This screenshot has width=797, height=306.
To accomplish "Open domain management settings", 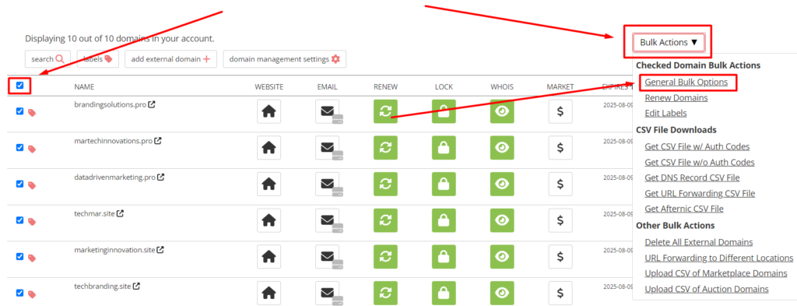I will point(285,59).
